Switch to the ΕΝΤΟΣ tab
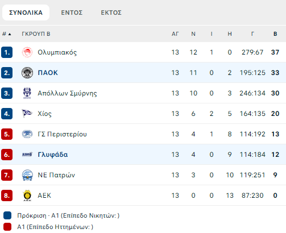Screen dimensions: 286x233 [x=72, y=13]
